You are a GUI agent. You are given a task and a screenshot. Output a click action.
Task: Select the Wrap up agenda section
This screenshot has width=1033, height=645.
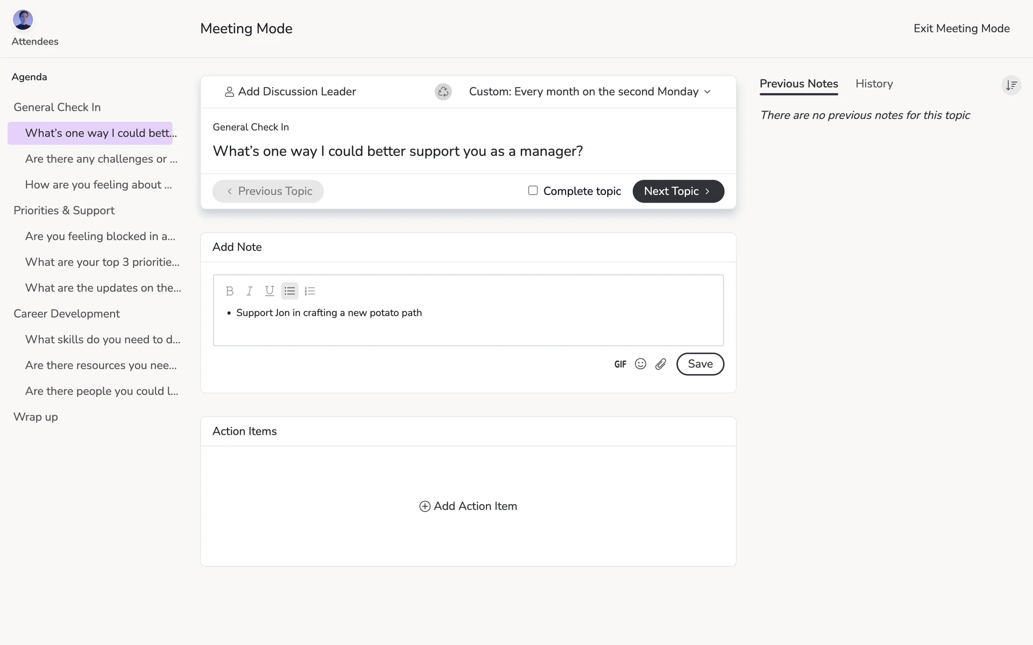click(36, 417)
